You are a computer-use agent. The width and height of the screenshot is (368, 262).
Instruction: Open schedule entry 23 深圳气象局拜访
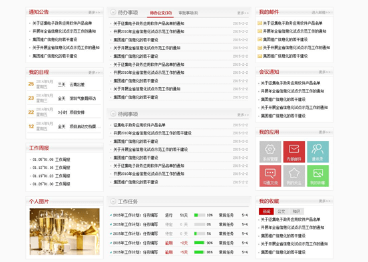coord(65,98)
